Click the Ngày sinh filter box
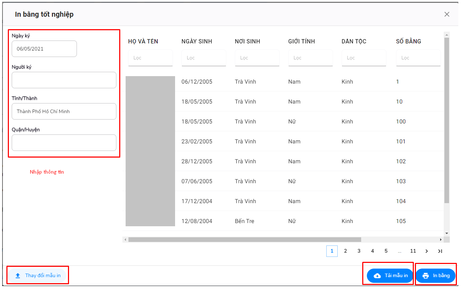The width and height of the screenshot is (464, 291). tap(204, 58)
